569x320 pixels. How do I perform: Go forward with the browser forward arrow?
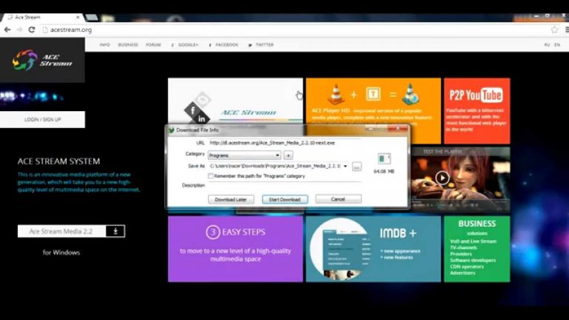(x=19, y=30)
